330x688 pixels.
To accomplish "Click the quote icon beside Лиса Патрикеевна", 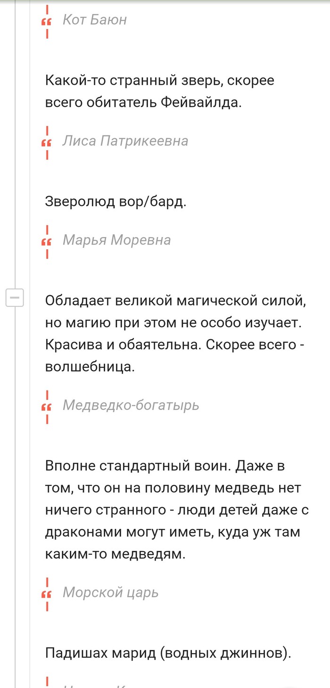I will 47,143.
